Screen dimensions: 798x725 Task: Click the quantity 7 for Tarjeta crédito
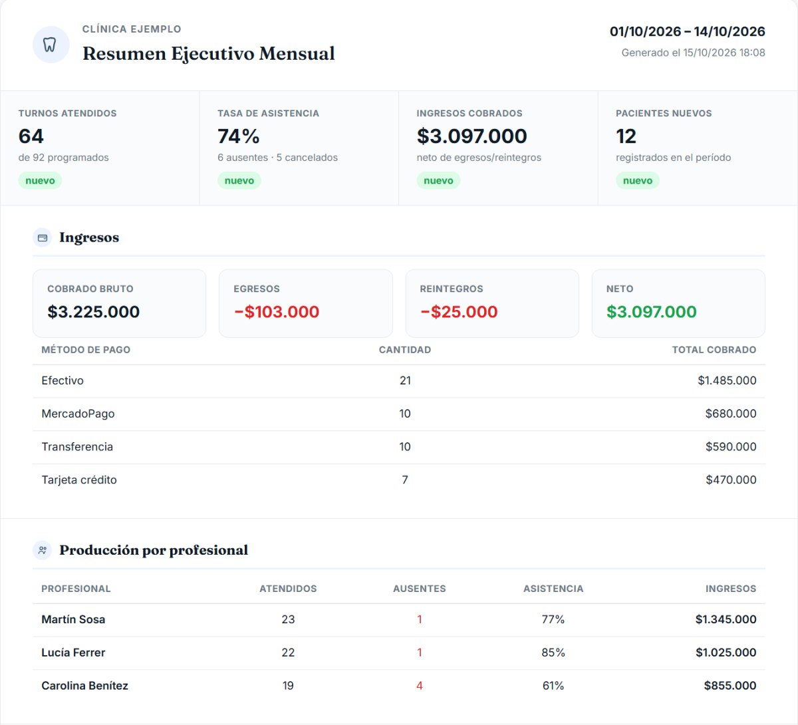[405, 480]
